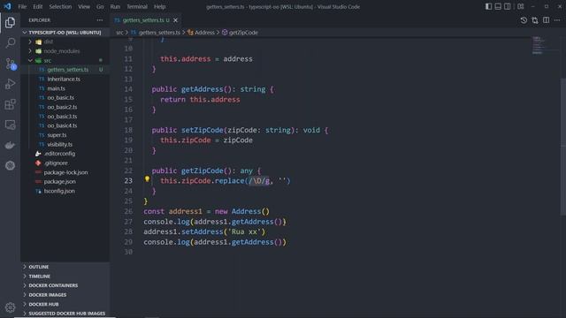Open package-lock.json file
Screen dimensions: 566x318
65,172
